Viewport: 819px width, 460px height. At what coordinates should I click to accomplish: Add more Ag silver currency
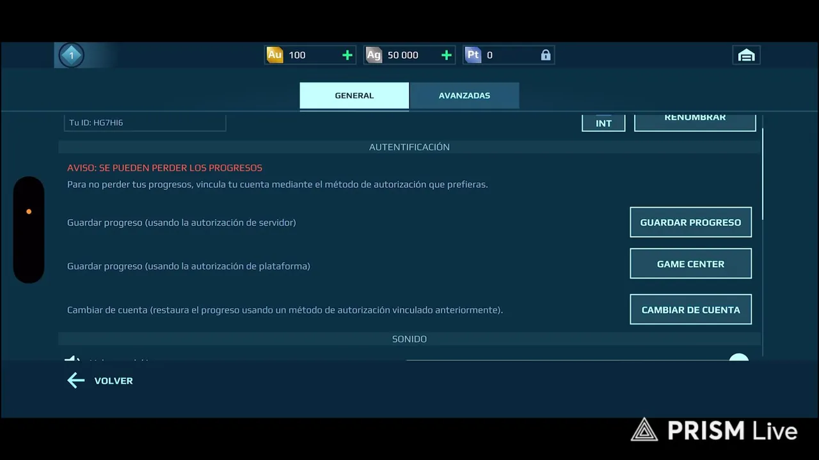coord(447,55)
